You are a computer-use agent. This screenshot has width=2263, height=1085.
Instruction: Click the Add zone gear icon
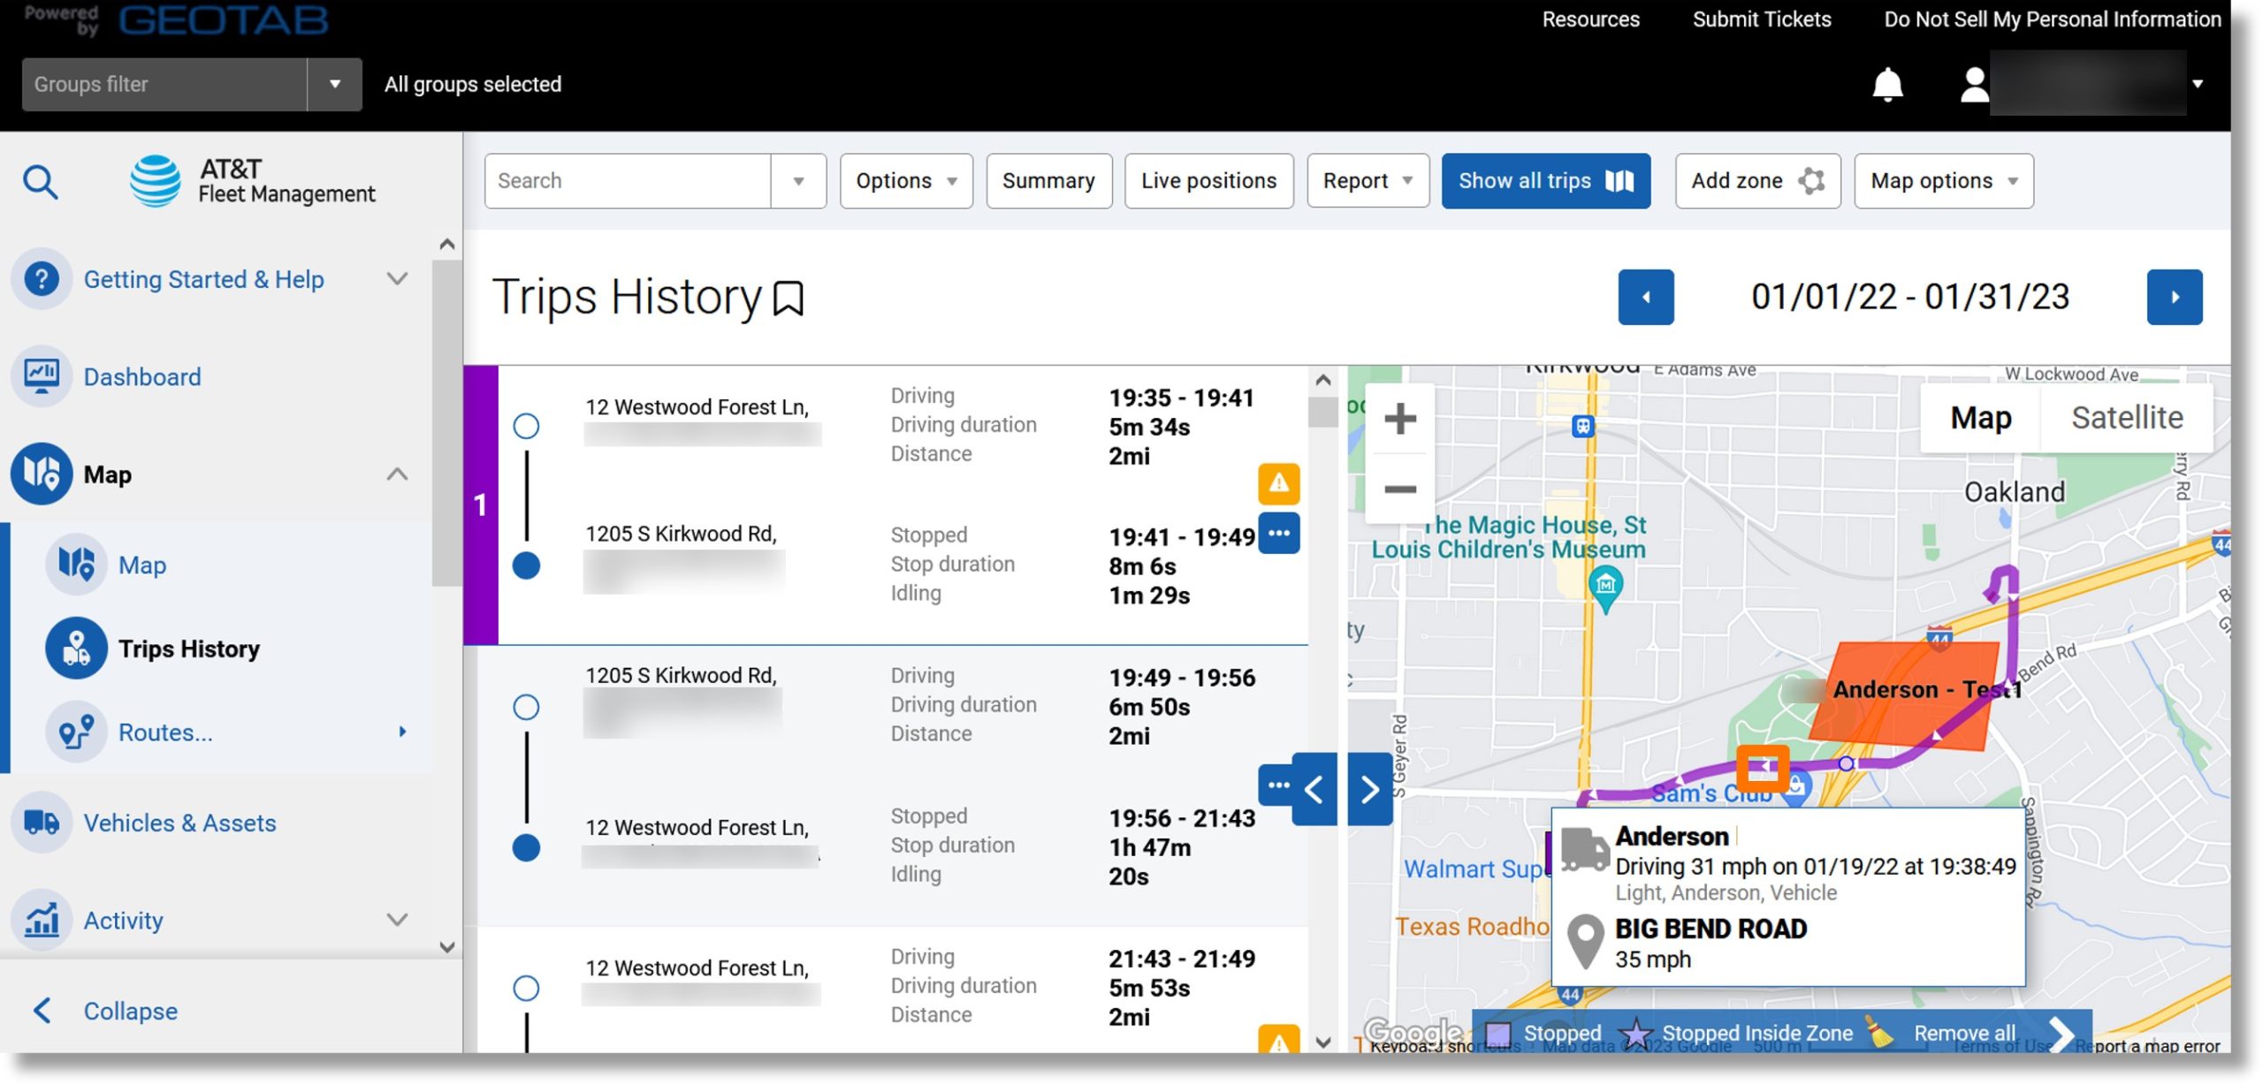point(1811,181)
